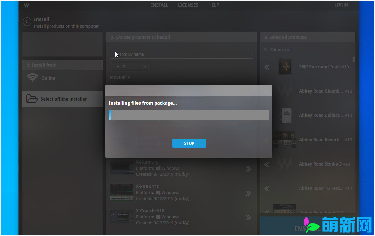This screenshot has height=236, width=375.
Task: Click the LOGIN link
Action: [x=341, y=5]
